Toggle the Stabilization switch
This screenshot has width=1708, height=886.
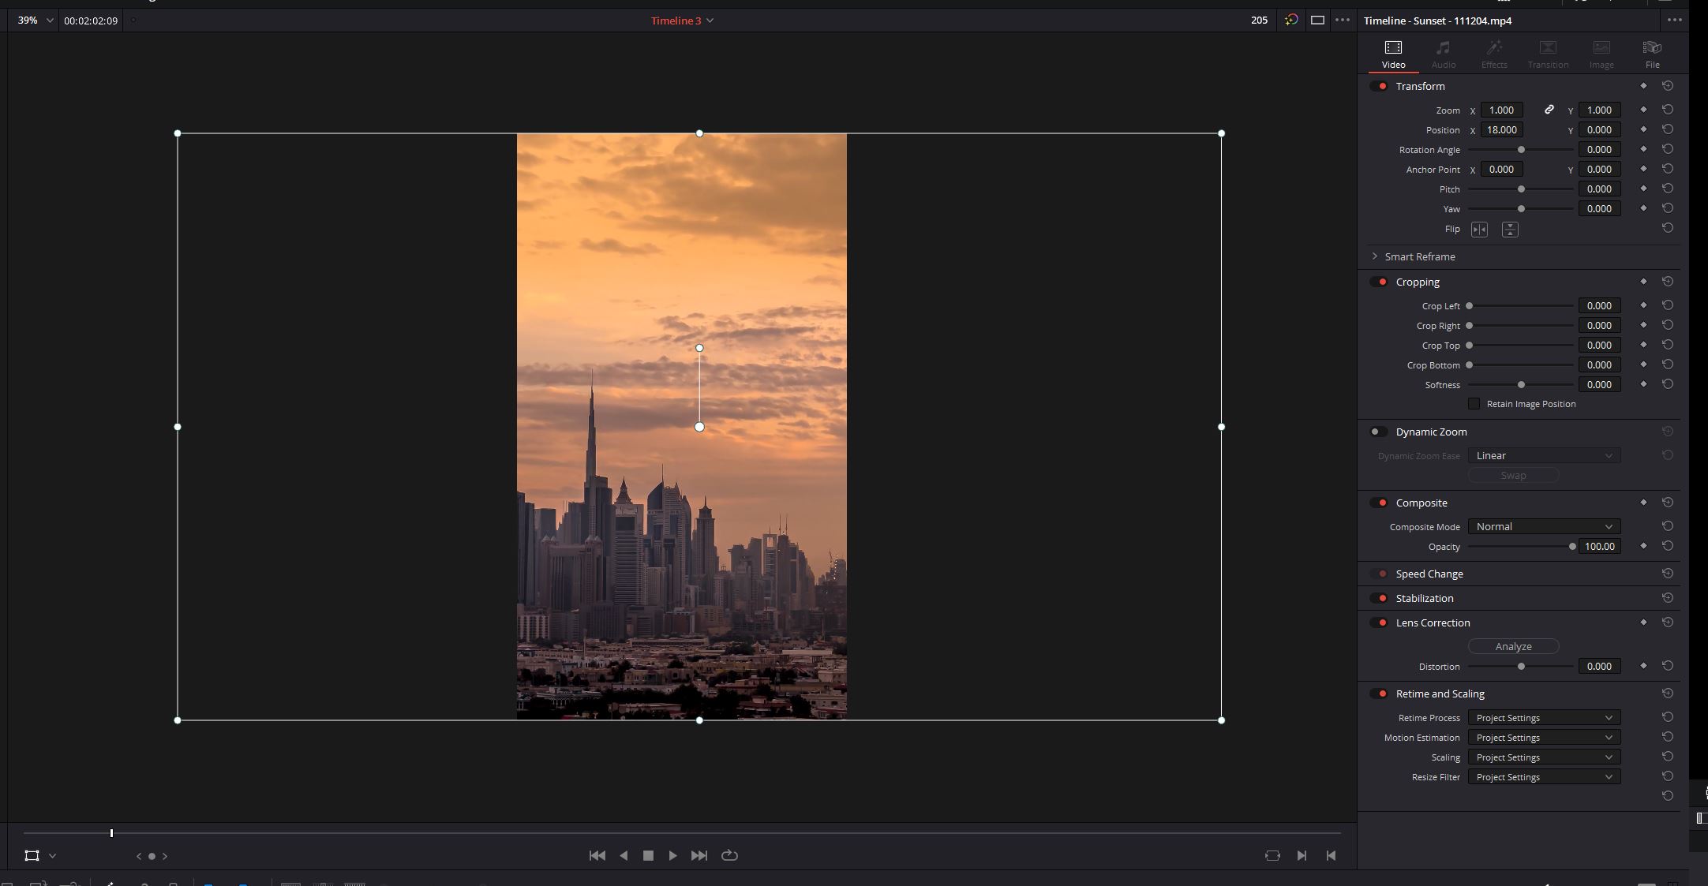(1379, 598)
